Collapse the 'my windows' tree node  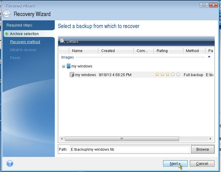pos(64,66)
